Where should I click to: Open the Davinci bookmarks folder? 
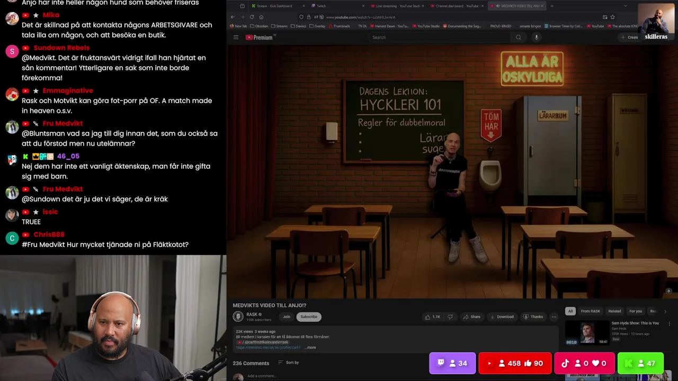[x=299, y=26]
